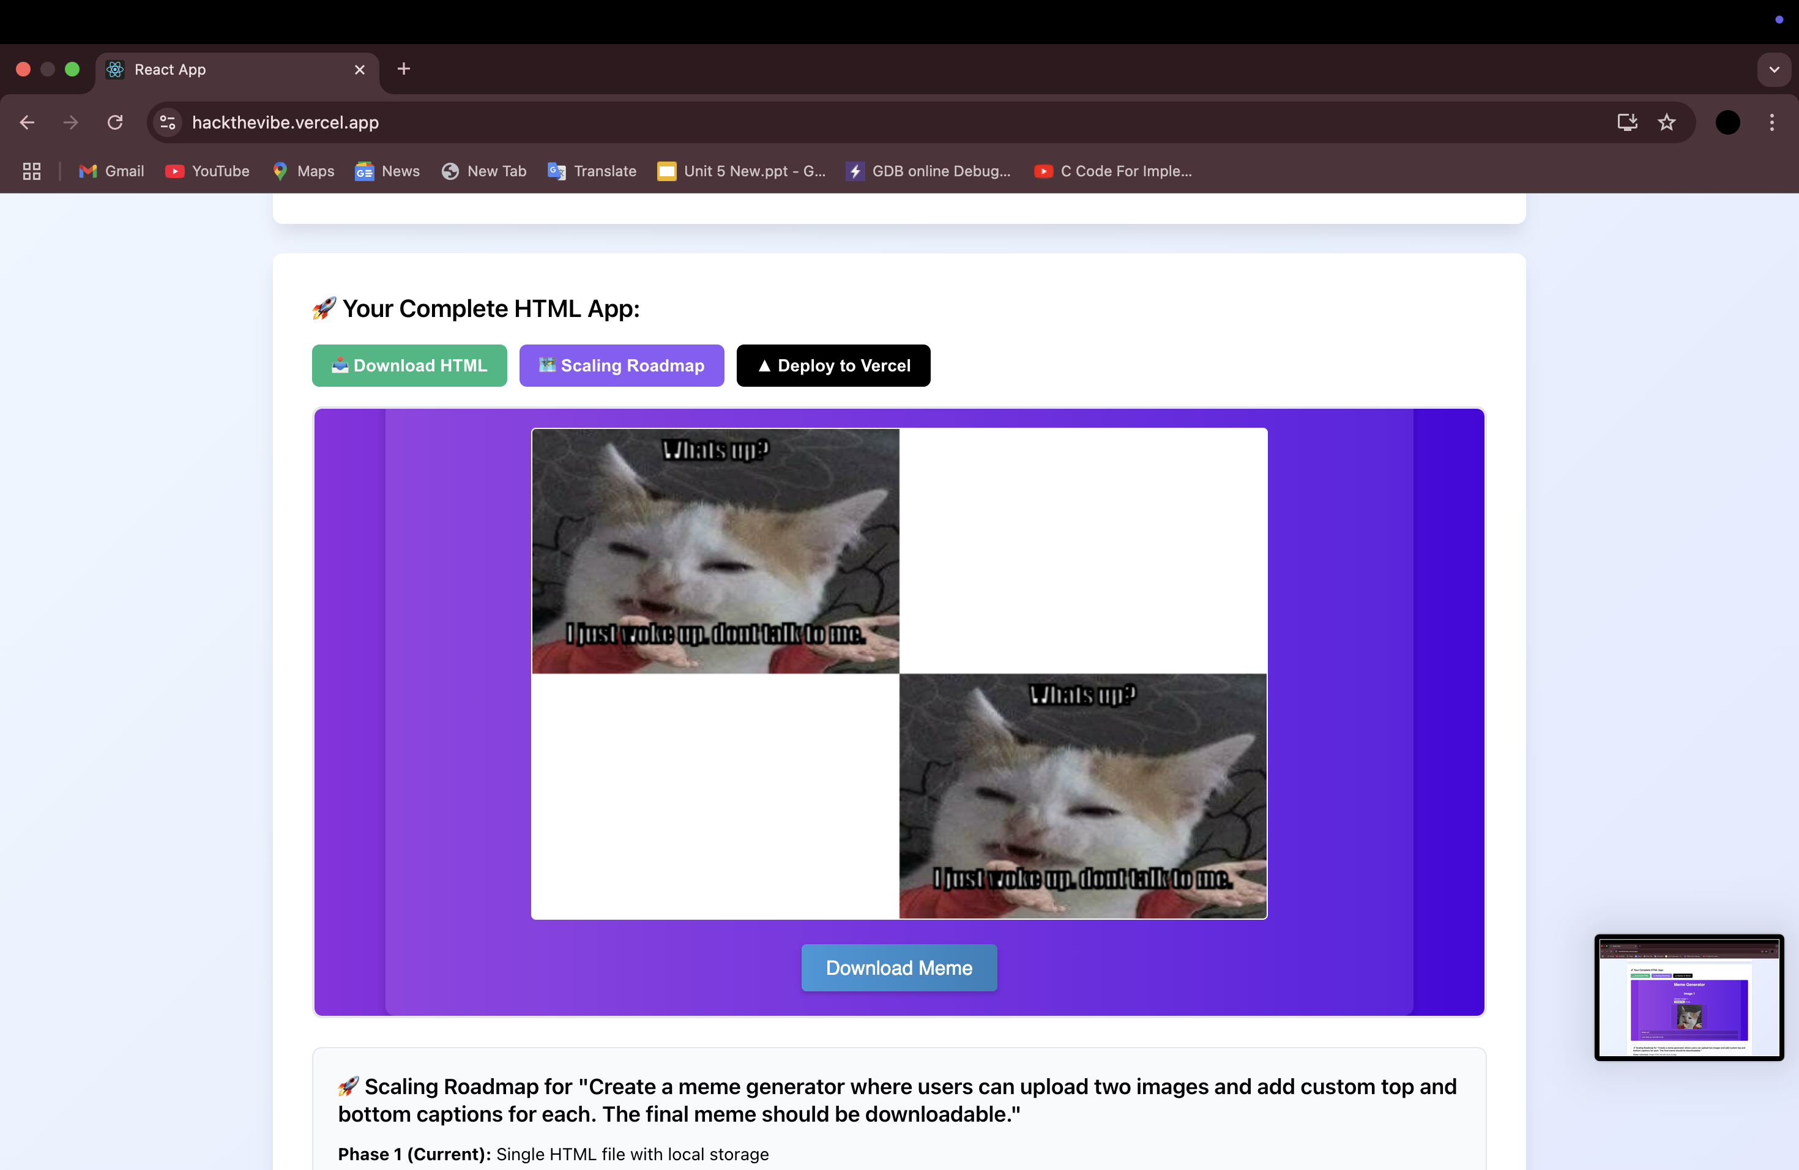Click the install app icon in address bar

click(x=1626, y=122)
